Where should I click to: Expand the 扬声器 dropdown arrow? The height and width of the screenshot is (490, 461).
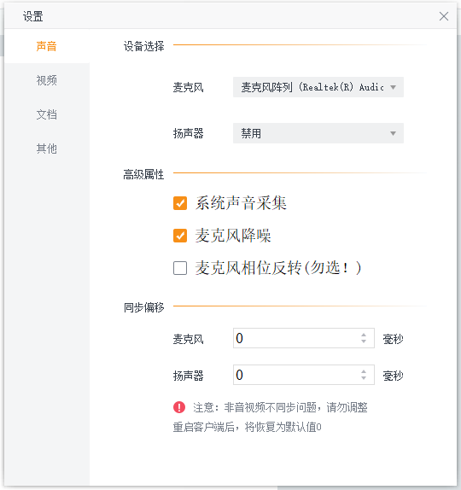(394, 133)
